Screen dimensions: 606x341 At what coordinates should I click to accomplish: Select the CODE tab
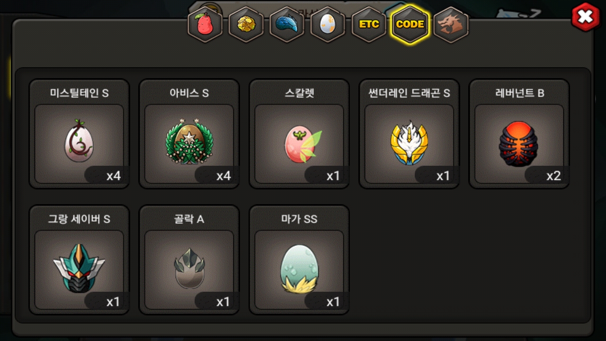pos(410,24)
